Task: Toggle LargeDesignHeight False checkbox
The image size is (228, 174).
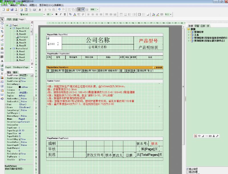Action: coord(20,110)
